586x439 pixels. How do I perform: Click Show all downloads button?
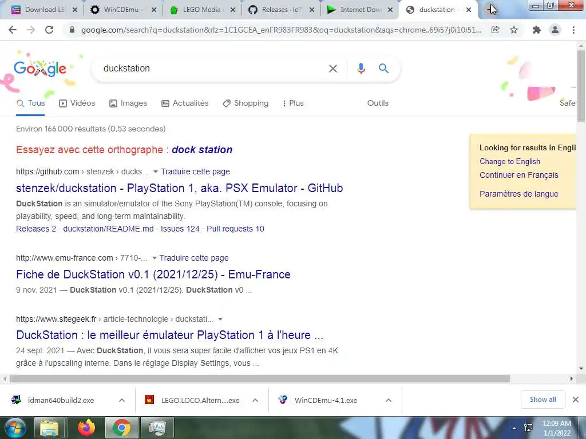543,400
